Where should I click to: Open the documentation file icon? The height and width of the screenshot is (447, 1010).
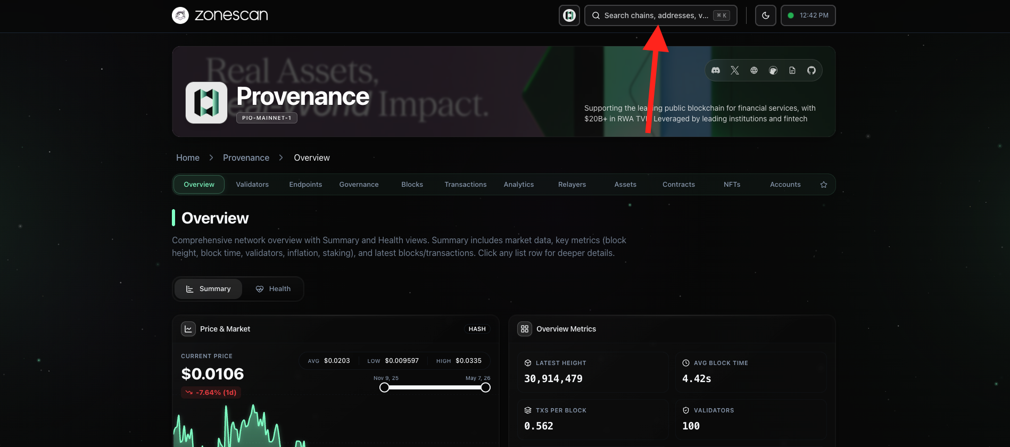(792, 70)
